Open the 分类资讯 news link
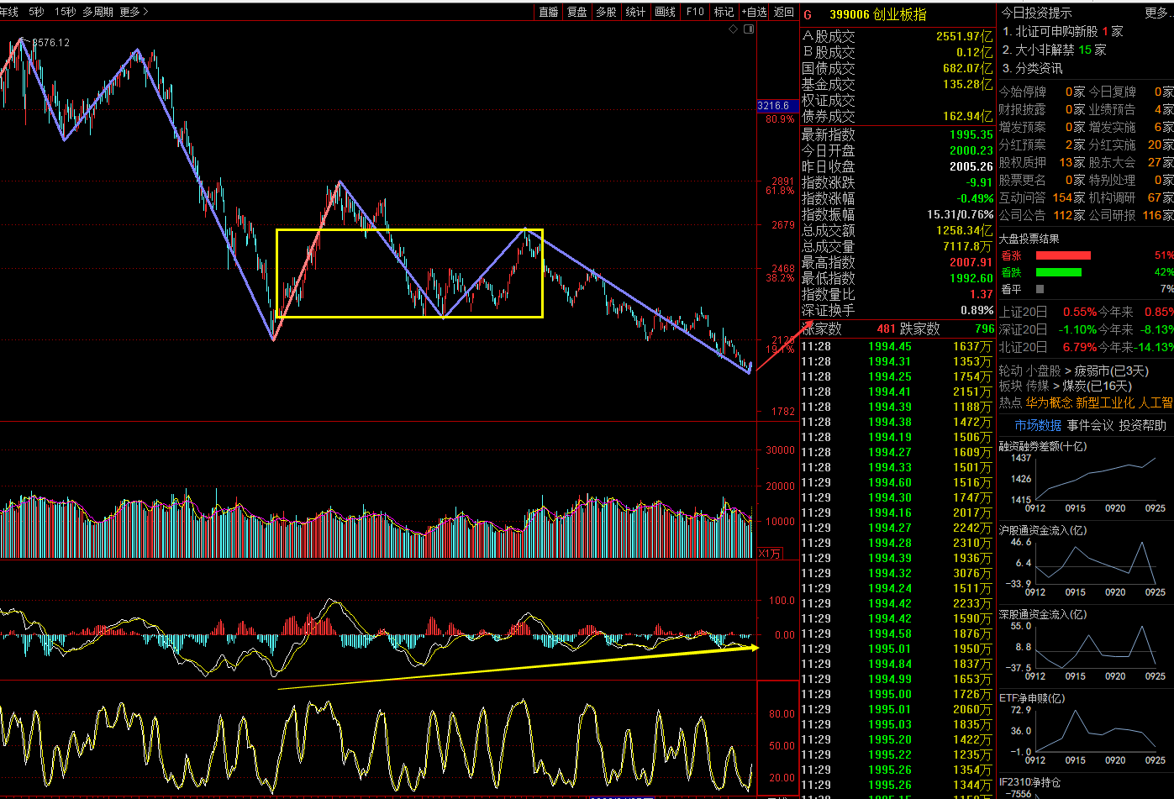The height and width of the screenshot is (799, 1174). pos(1039,68)
